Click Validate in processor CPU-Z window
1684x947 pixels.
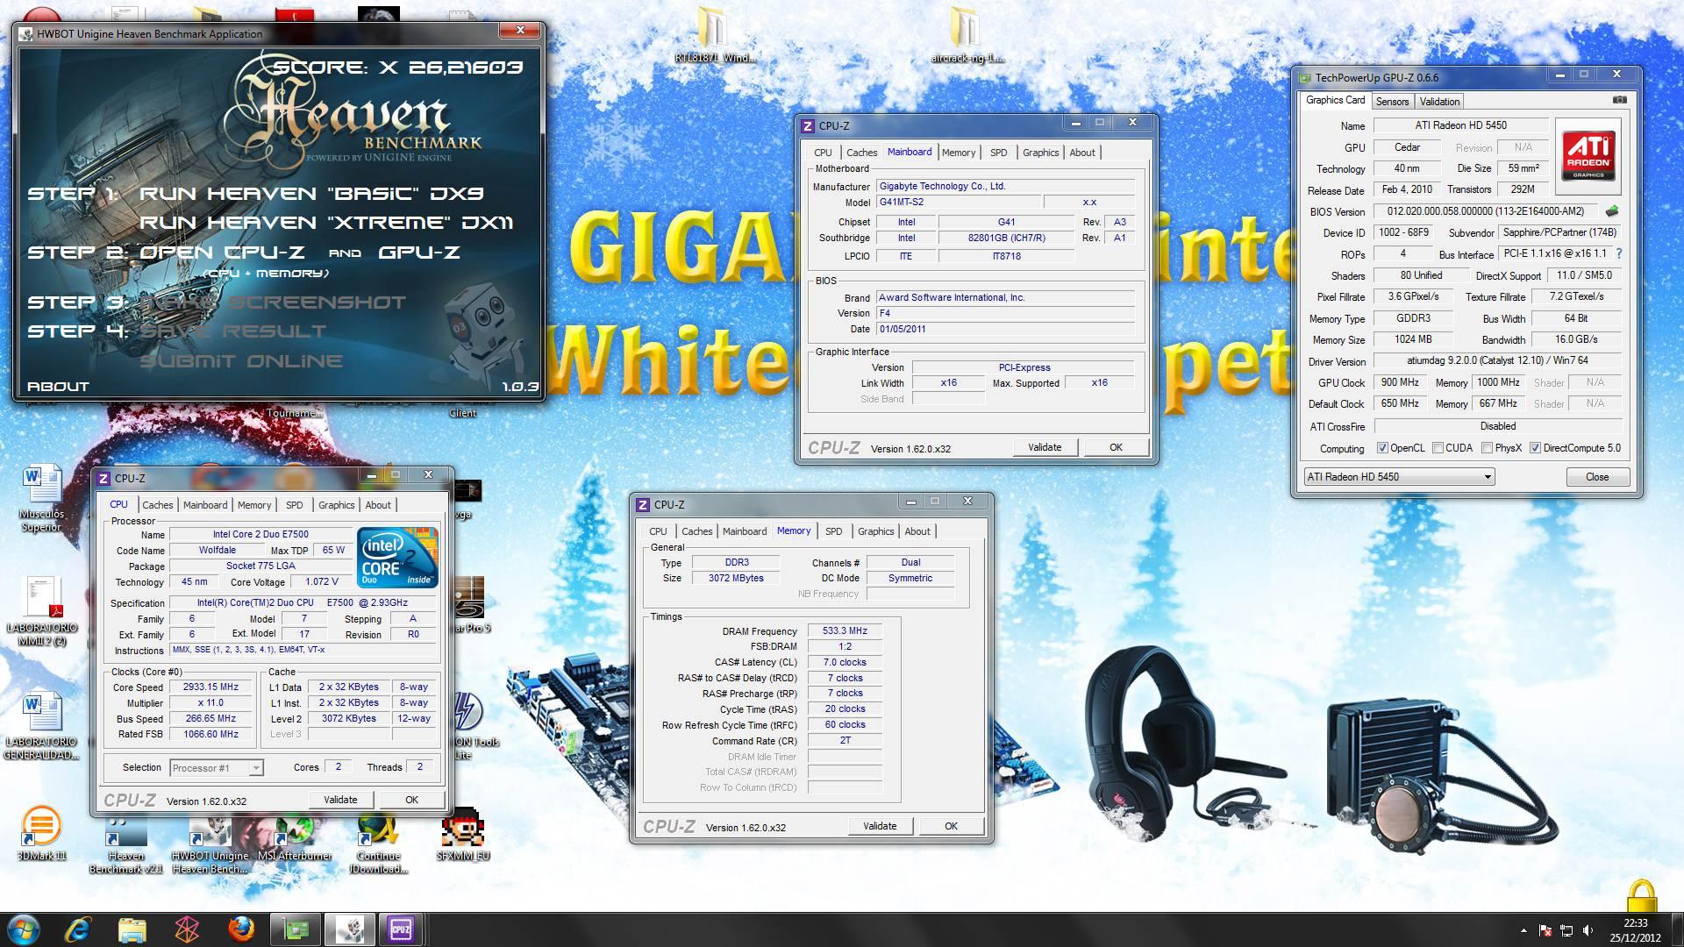[340, 800]
